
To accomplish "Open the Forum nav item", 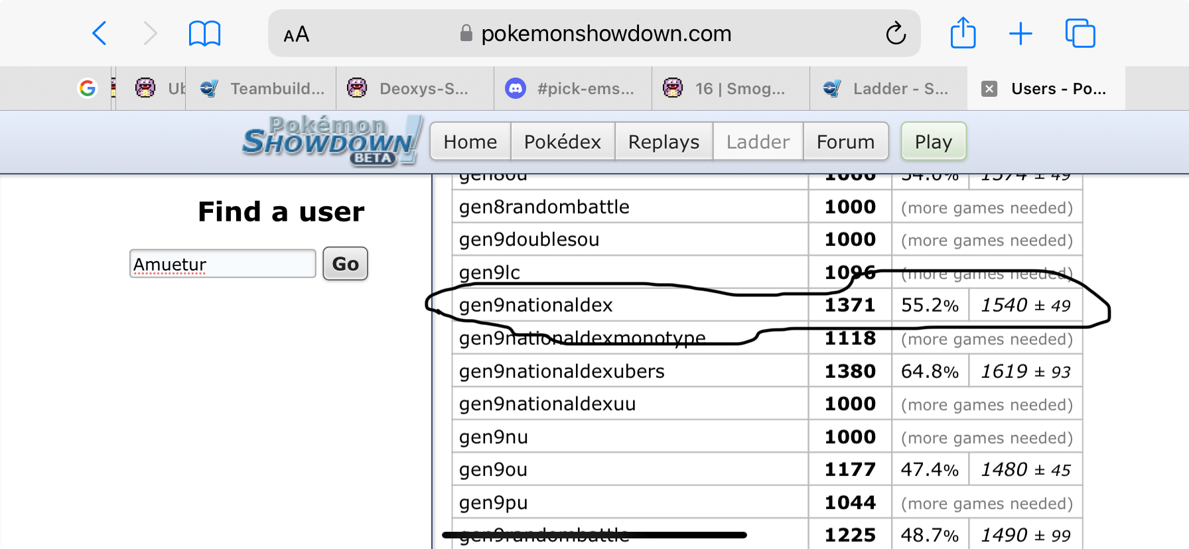I will coord(846,141).
